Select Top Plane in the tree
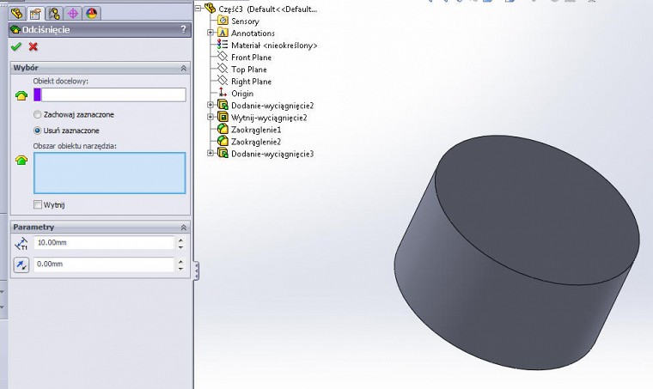The image size is (653, 389). point(248,70)
